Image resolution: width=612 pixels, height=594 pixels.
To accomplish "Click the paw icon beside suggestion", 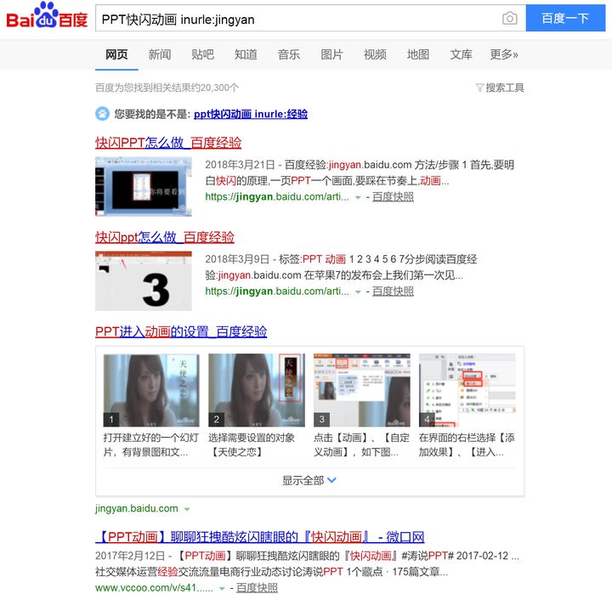I will [102, 114].
